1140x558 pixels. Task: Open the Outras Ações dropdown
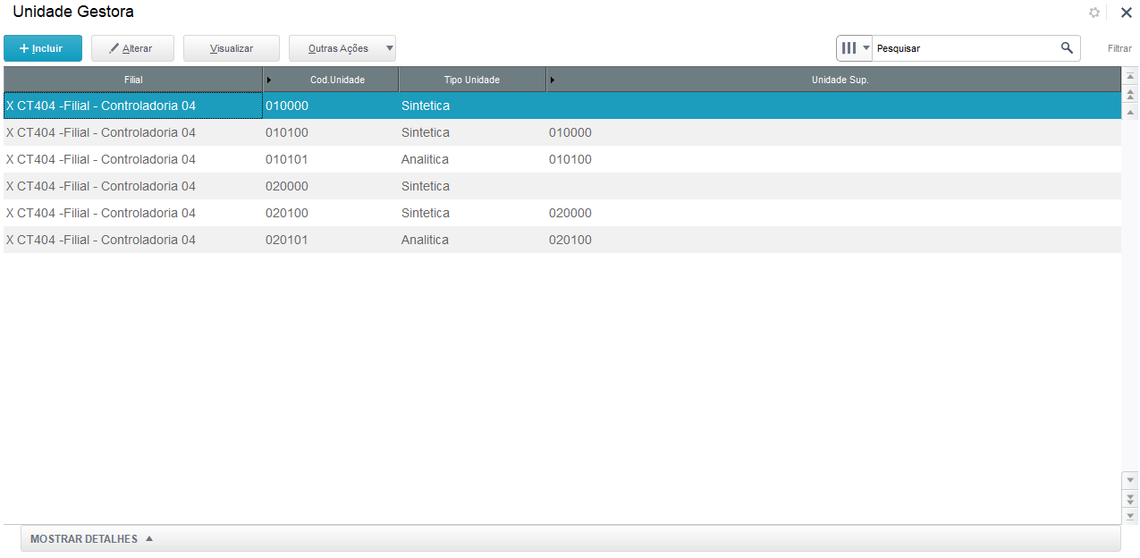342,48
